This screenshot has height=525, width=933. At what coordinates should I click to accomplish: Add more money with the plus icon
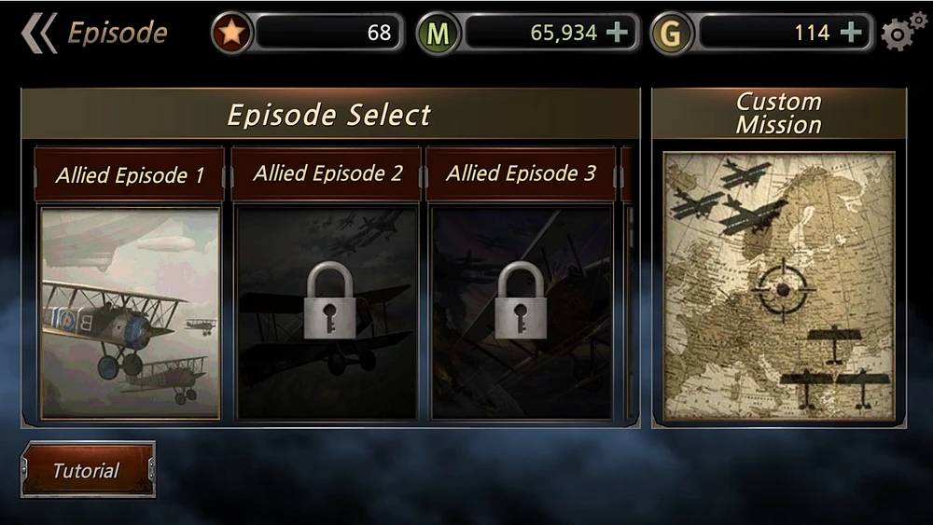pyautogui.click(x=617, y=32)
